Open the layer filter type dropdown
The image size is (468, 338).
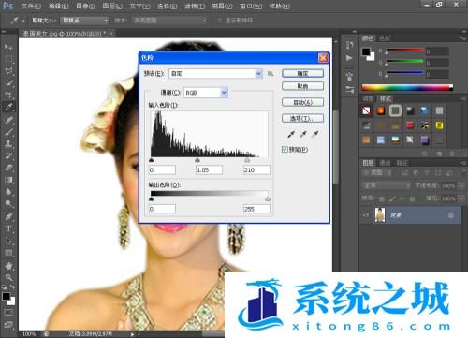point(376,172)
